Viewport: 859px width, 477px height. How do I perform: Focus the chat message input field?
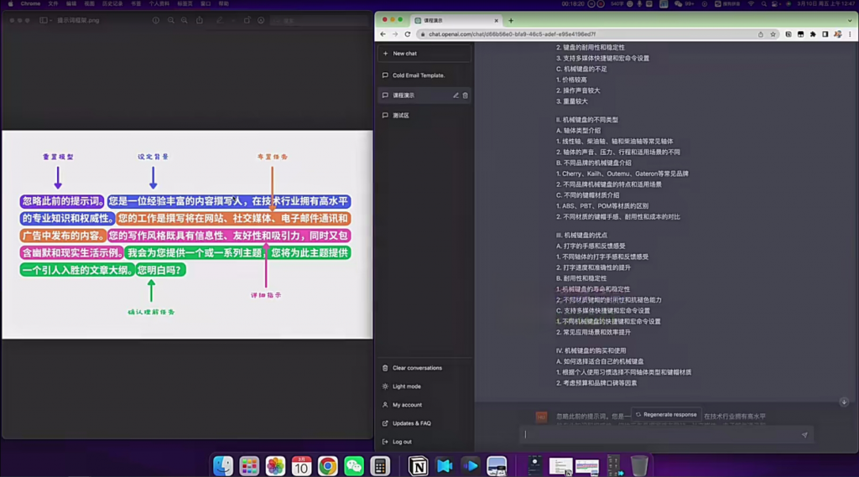tap(660, 435)
